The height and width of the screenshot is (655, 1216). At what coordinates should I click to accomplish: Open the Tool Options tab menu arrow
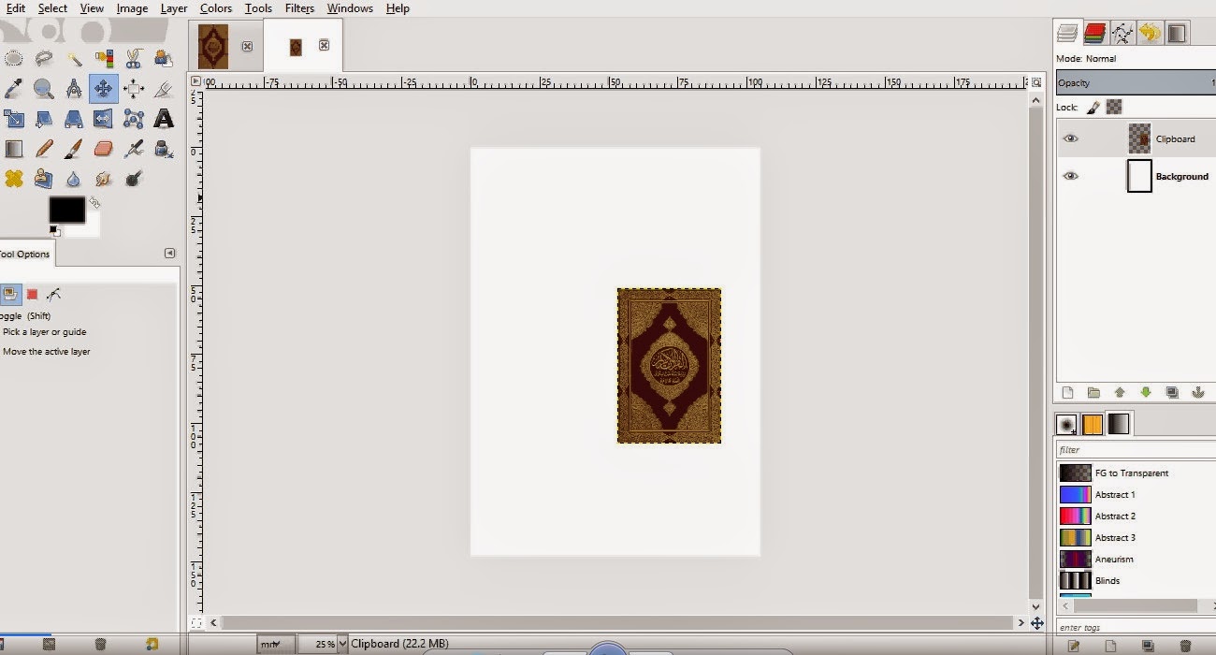(x=169, y=253)
